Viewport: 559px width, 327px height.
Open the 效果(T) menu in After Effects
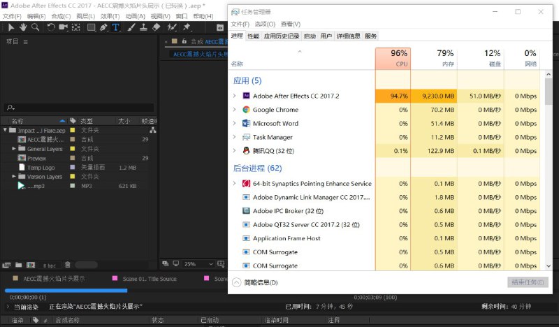point(110,16)
